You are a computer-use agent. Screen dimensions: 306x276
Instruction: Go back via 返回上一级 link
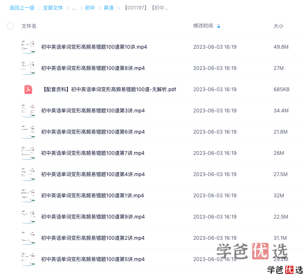click(22, 8)
